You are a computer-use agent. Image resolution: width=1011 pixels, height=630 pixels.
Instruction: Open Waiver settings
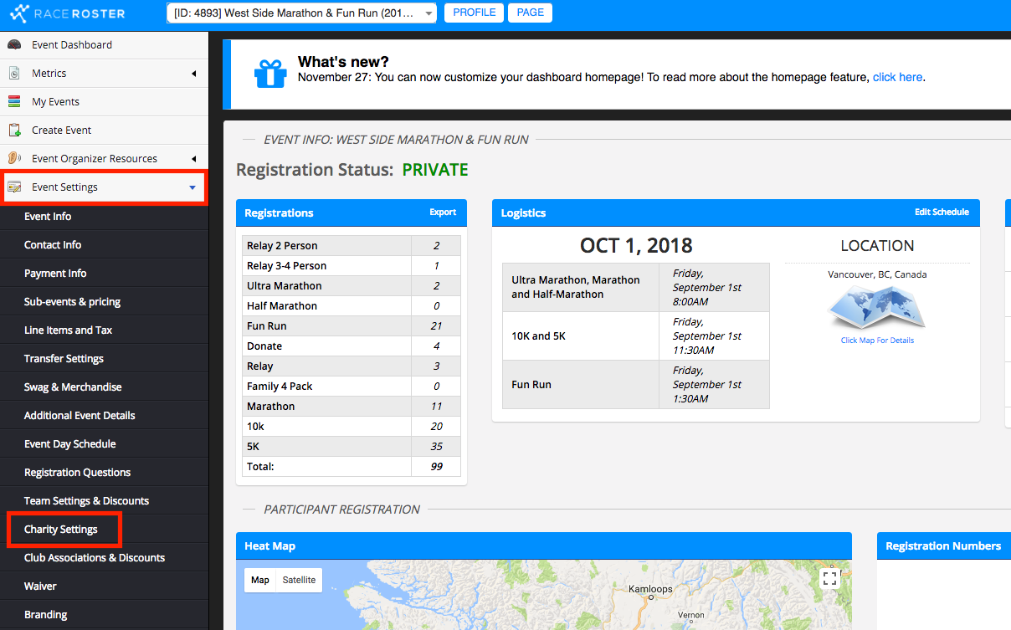pyautogui.click(x=104, y=586)
